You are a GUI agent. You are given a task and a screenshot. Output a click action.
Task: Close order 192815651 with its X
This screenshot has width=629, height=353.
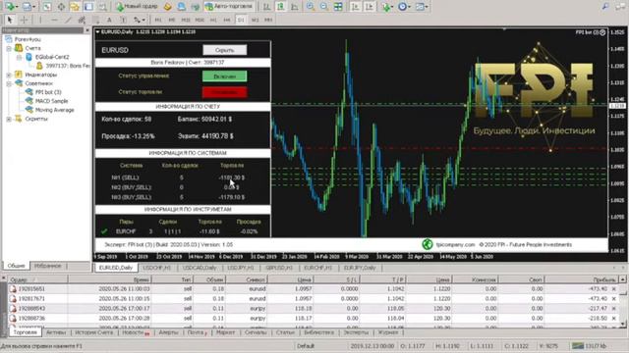pos(613,288)
